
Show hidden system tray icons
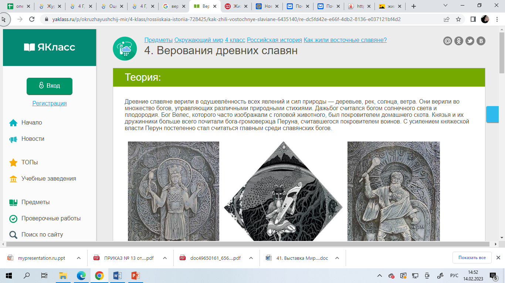pos(380,276)
